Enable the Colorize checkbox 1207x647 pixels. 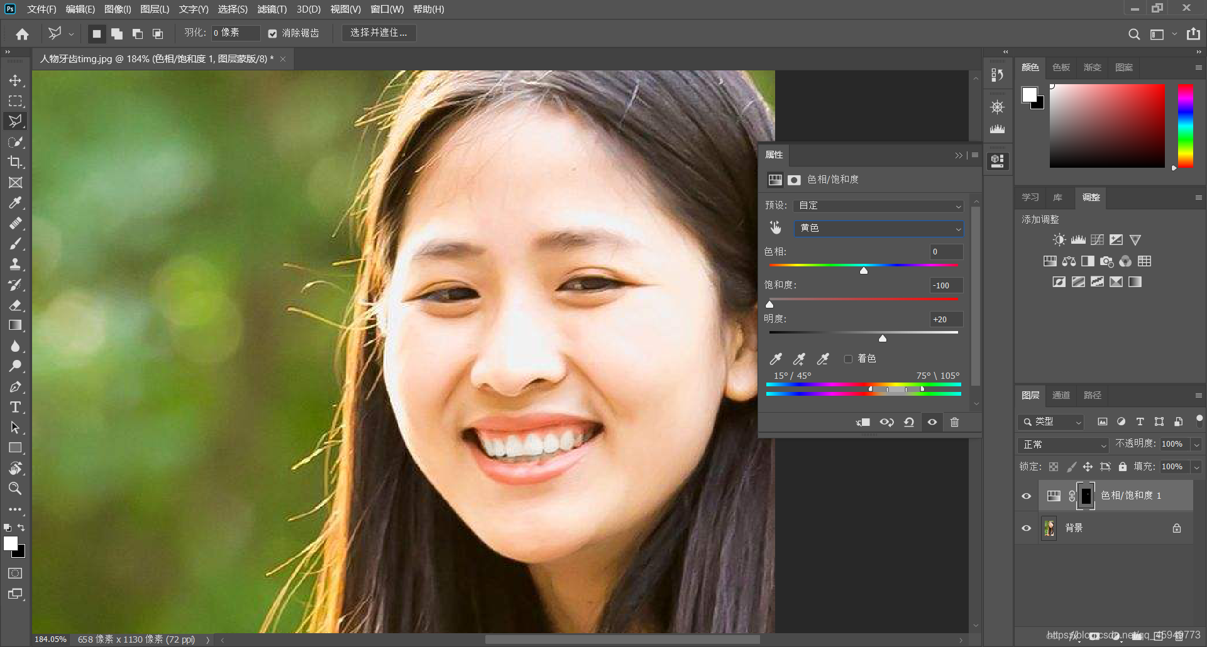coord(848,359)
